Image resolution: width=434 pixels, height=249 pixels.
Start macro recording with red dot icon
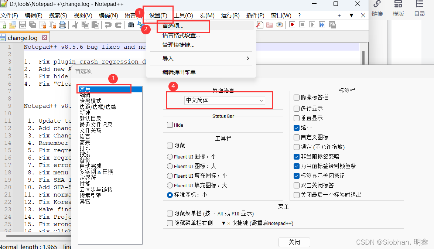292,25
